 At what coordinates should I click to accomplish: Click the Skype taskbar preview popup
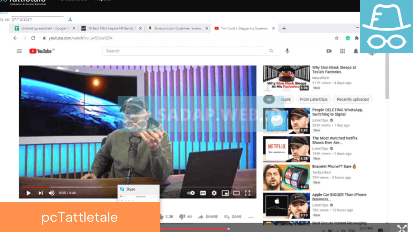(139, 194)
